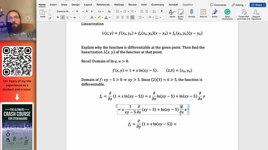The image size is (268, 150).
Task: Toggle the bulleted list
Action: 117,11
